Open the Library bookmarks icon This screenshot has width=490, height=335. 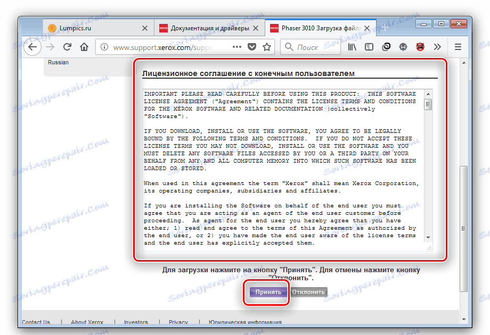(x=352, y=47)
